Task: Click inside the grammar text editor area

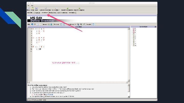Action: point(80,55)
